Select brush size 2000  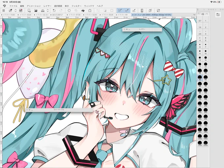pyautogui.click(x=206, y=144)
